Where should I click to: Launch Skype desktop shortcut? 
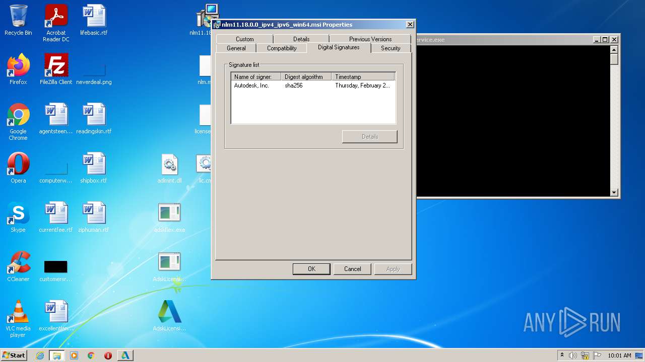click(18, 217)
